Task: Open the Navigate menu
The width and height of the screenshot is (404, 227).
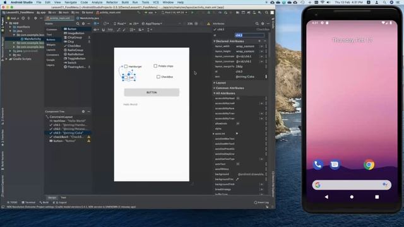Action: point(71,3)
